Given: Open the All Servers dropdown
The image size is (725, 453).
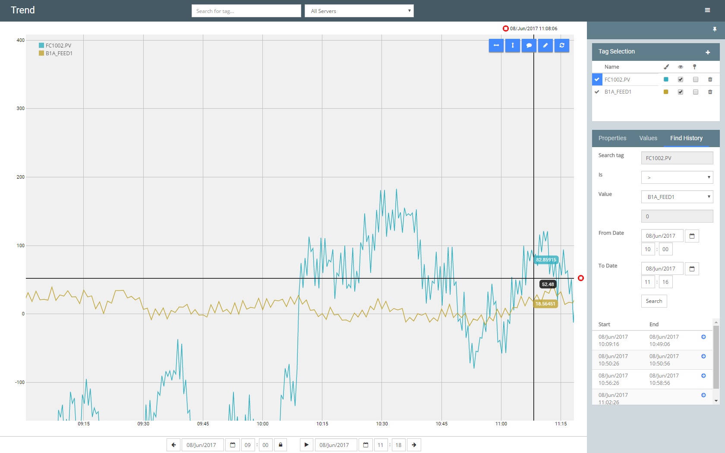Looking at the screenshot, I should click(359, 11).
